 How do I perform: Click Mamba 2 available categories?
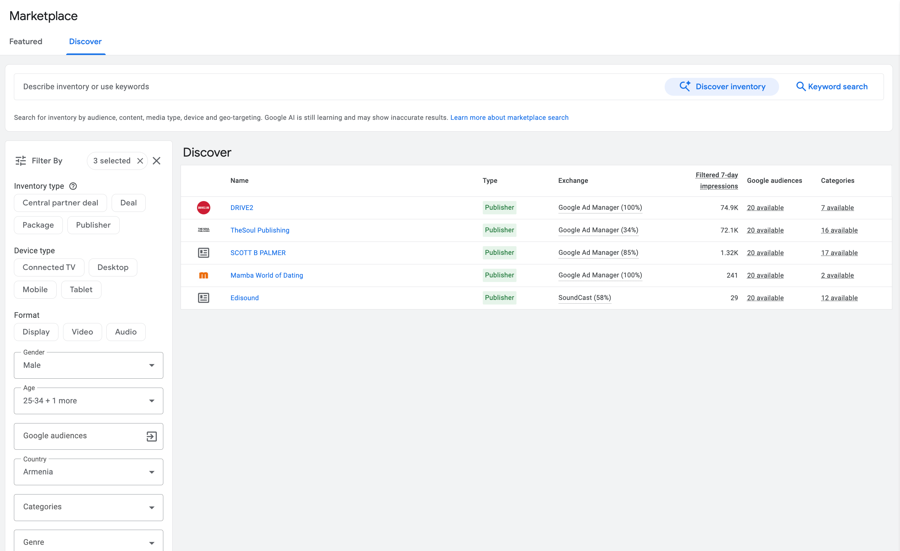[837, 276]
